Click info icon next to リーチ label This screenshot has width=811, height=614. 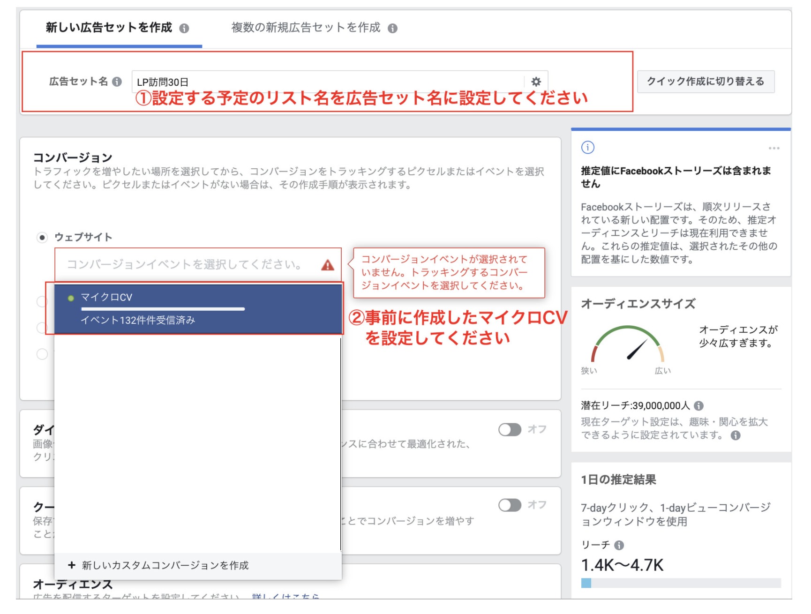(619, 545)
